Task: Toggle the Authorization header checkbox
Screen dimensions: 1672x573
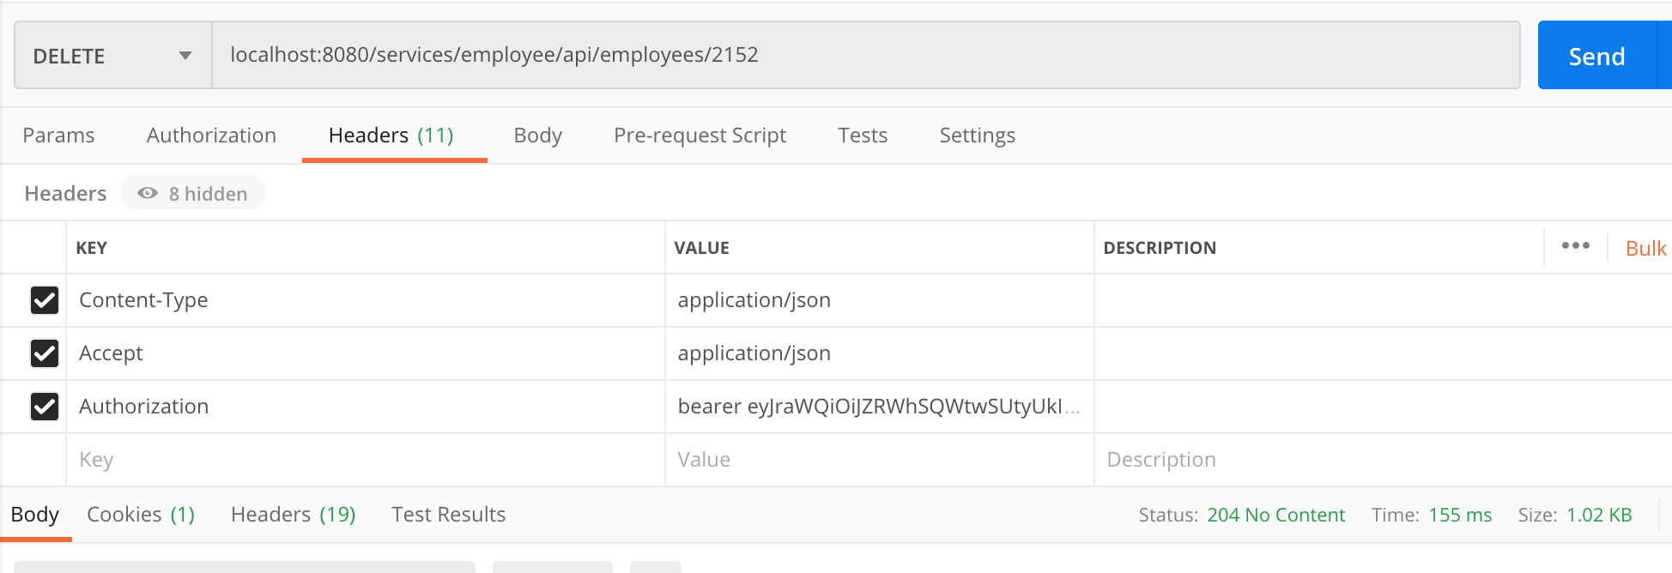Action: [45, 407]
